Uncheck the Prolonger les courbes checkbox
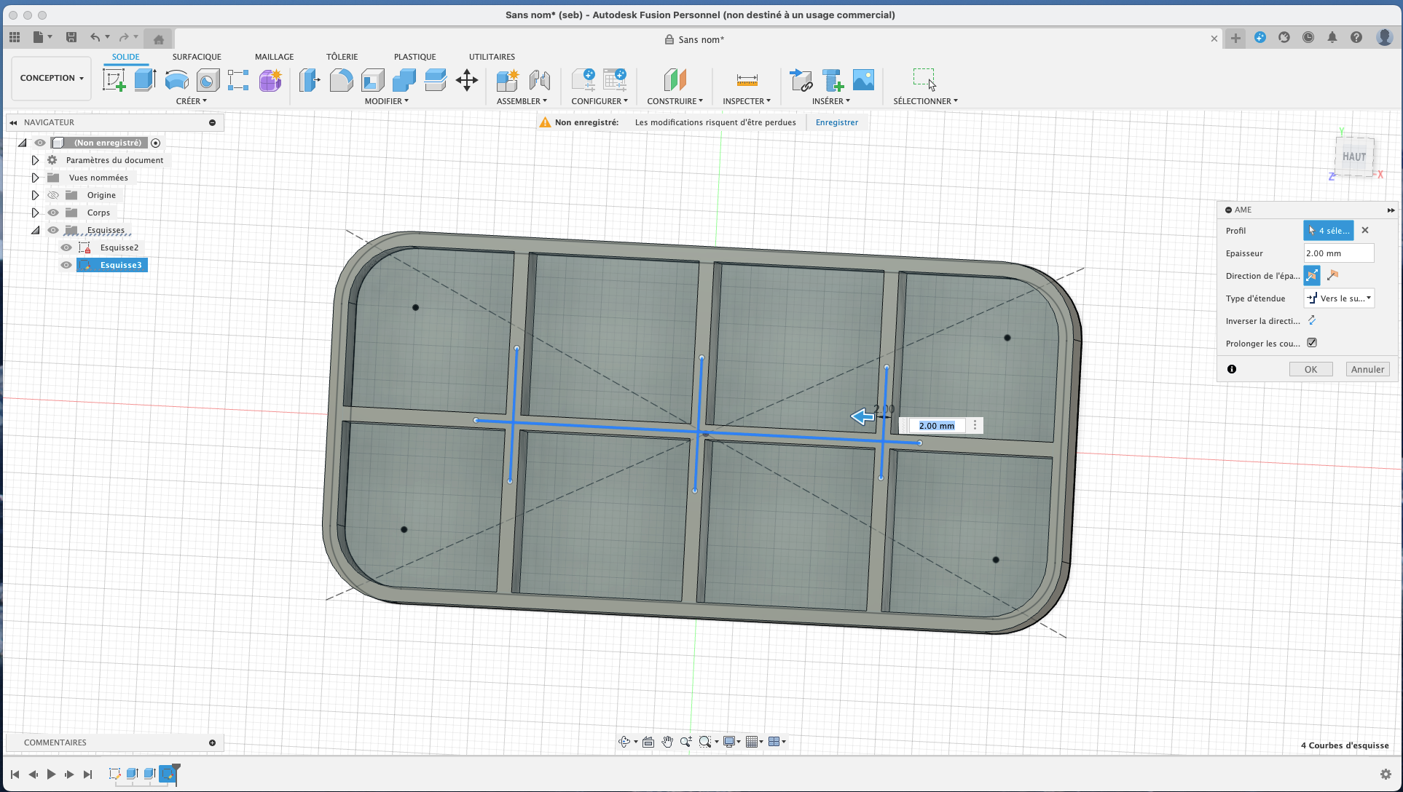 pyautogui.click(x=1312, y=343)
